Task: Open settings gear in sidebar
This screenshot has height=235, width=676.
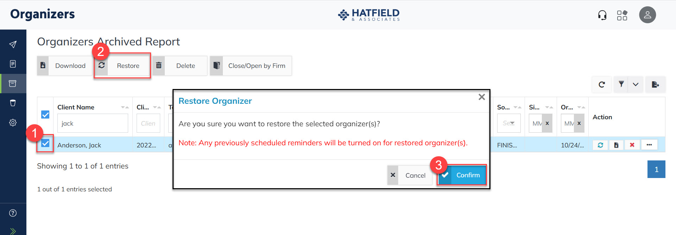Action: pyautogui.click(x=13, y=123)
